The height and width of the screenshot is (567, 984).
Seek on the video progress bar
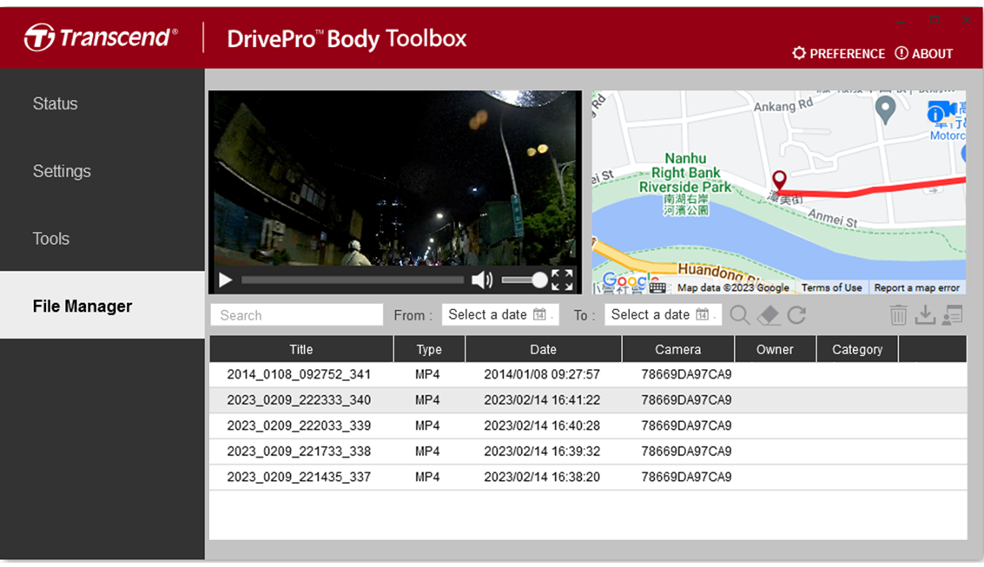tap(353, 280)
